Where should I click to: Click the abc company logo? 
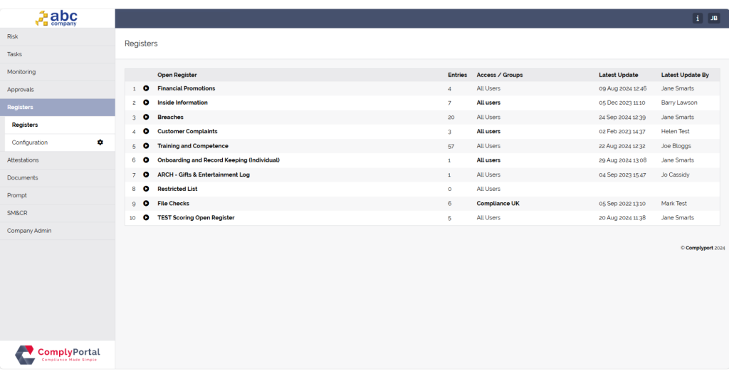point(57,18)
